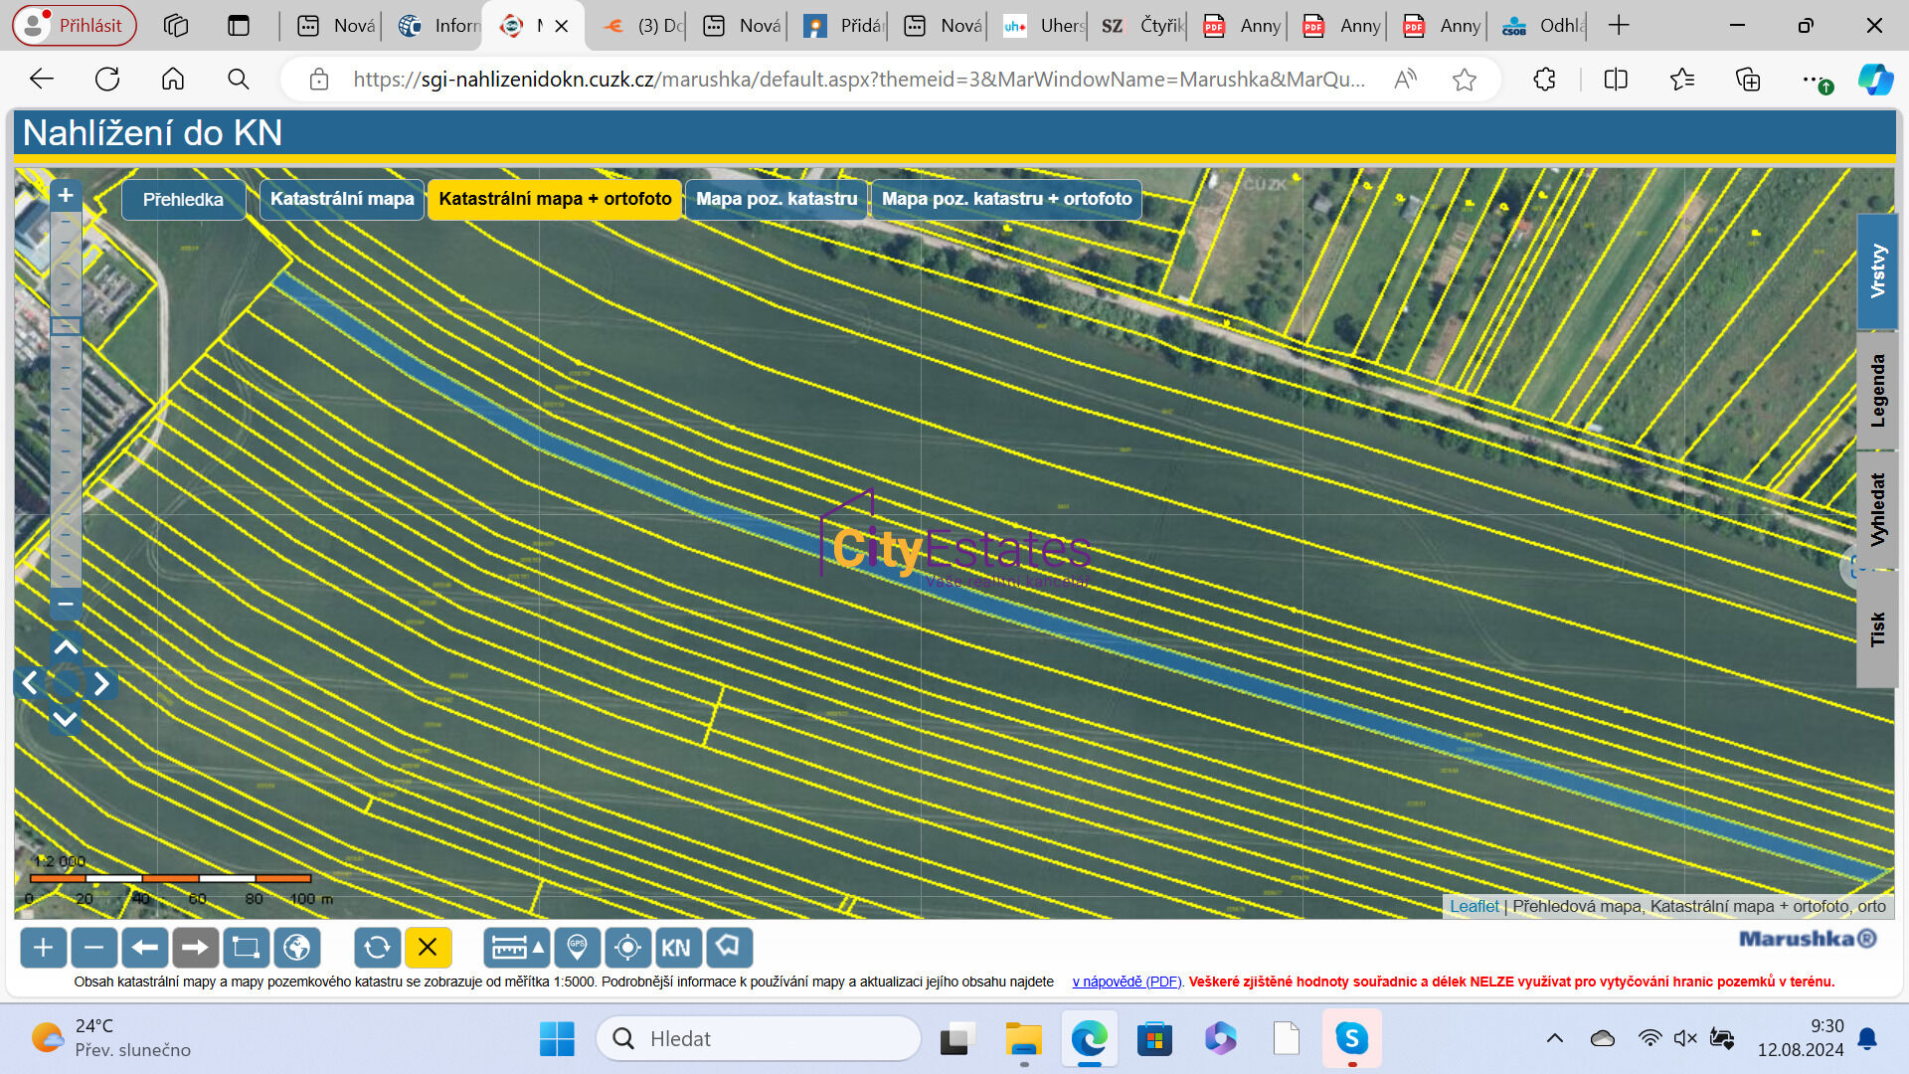The height and width of the screenshot is (1074, 1909).
Task: Open browser read aloud icon
Action: pyautogui.click(x=1405, y=80)
